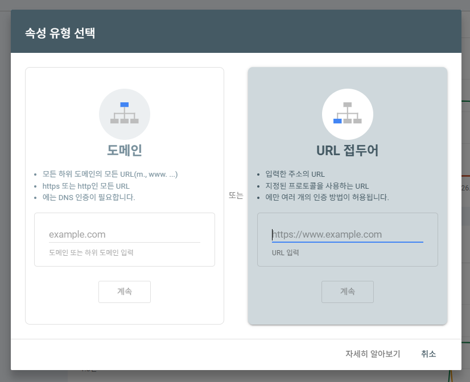Click the 도메인 hierarchy icon
The image size is (470, 382).
point(125,114)
